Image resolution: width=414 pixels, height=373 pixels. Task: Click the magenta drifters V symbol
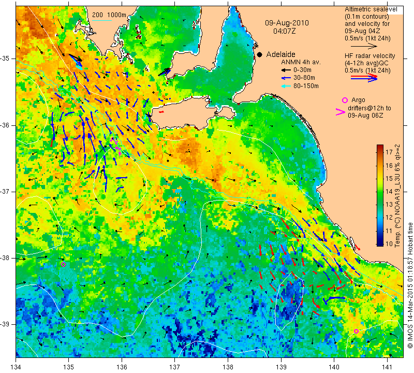tap(341, 112)
